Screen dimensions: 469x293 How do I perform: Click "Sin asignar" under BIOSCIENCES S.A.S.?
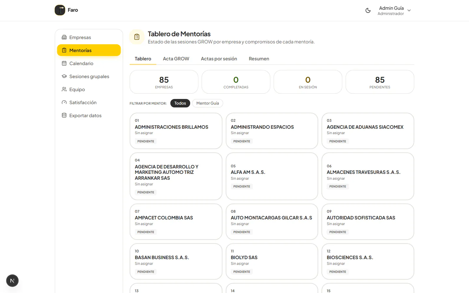336,264
